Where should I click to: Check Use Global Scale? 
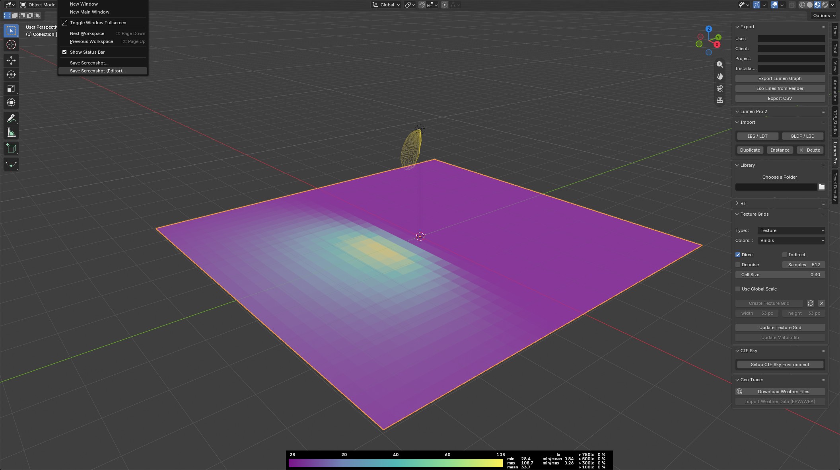(738, 289)
